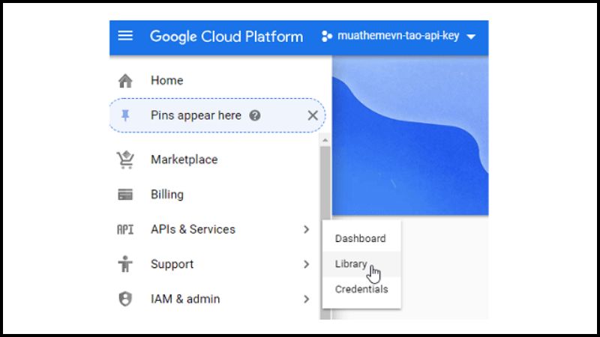Select Dashboard in the submenu

tap(361, 238)
